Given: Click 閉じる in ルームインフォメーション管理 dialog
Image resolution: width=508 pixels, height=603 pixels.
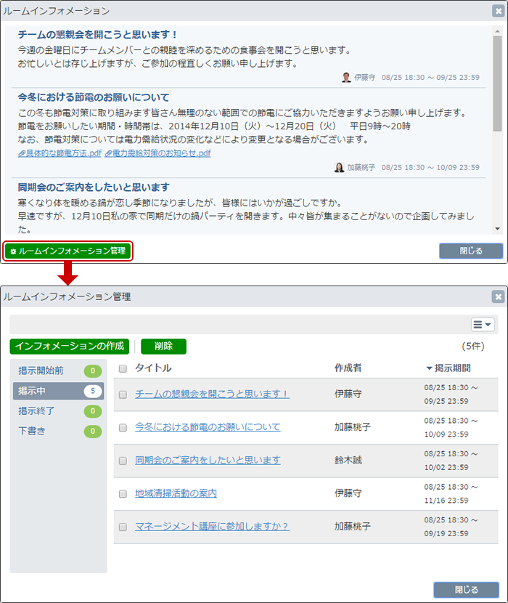Looking at the screenshot, I should [466, 589].
